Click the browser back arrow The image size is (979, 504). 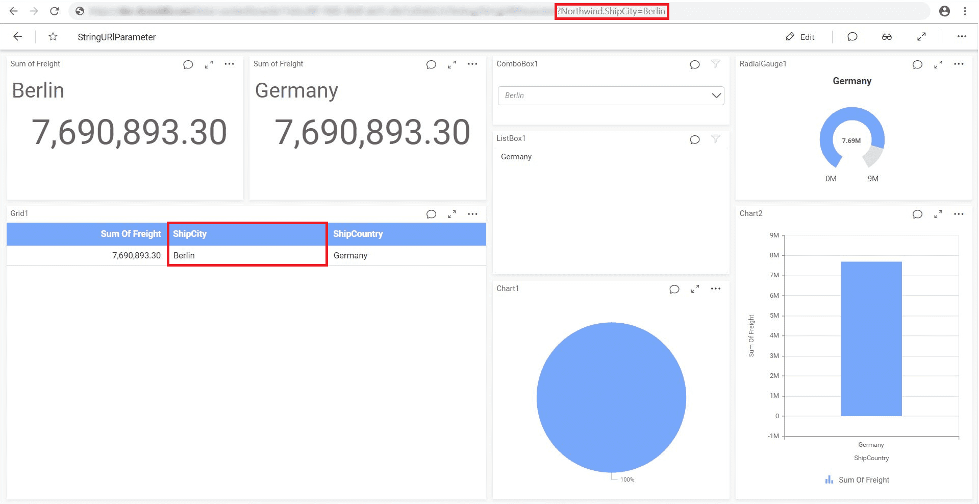[13, 11]
